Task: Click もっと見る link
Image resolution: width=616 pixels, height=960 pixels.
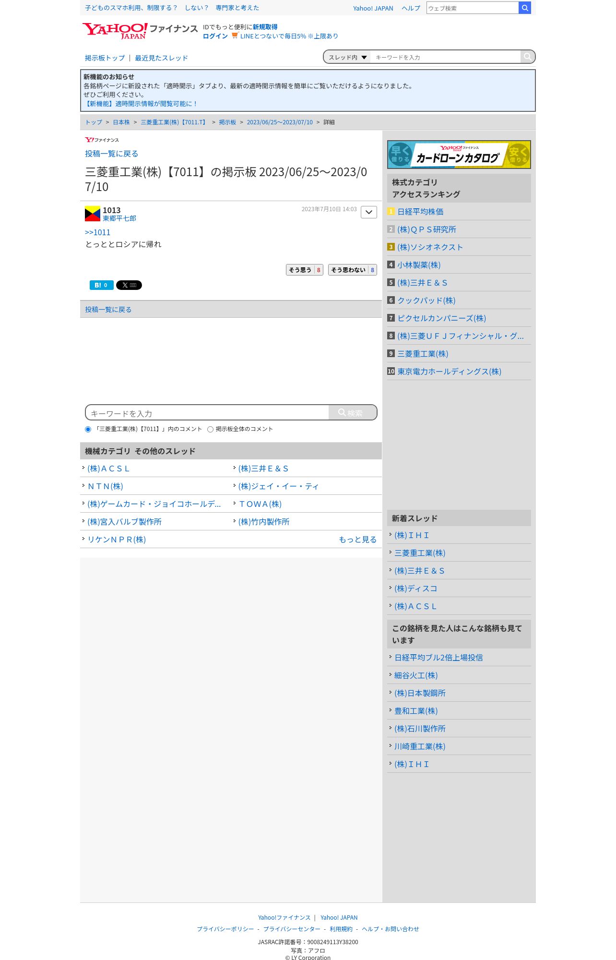Action: click(358, 540)
